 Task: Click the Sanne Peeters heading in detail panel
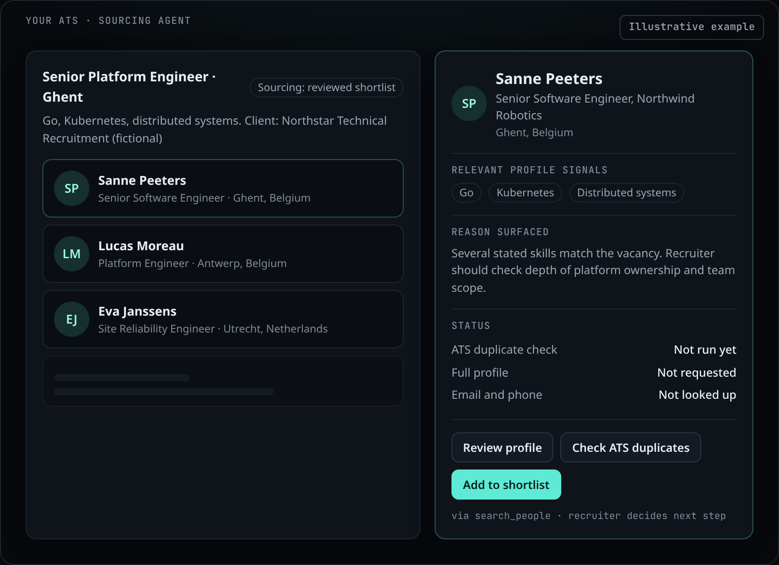pyautogui.click(x=549, y=79)
